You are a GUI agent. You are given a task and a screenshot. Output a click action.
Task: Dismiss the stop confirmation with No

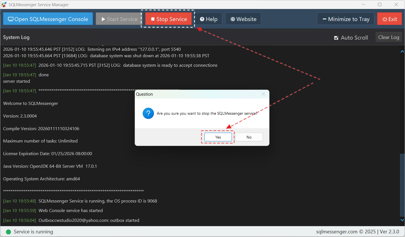249,137
